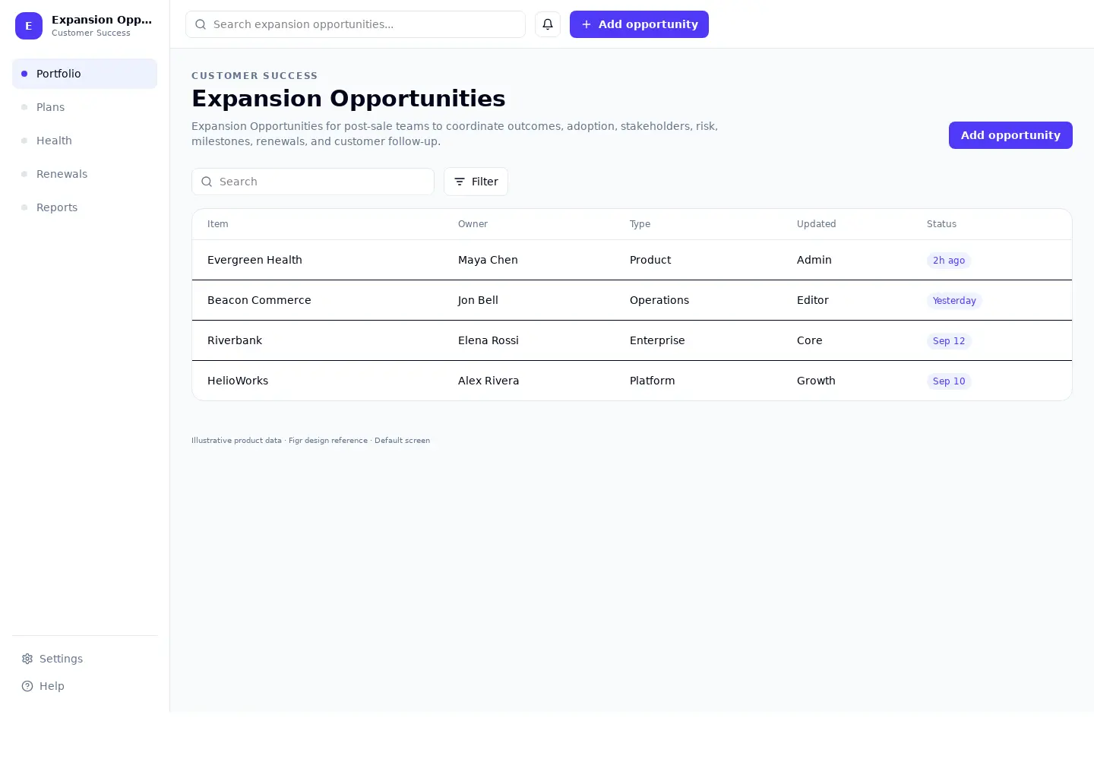
Task: Click the Product type cell
Action: (650, 260)
